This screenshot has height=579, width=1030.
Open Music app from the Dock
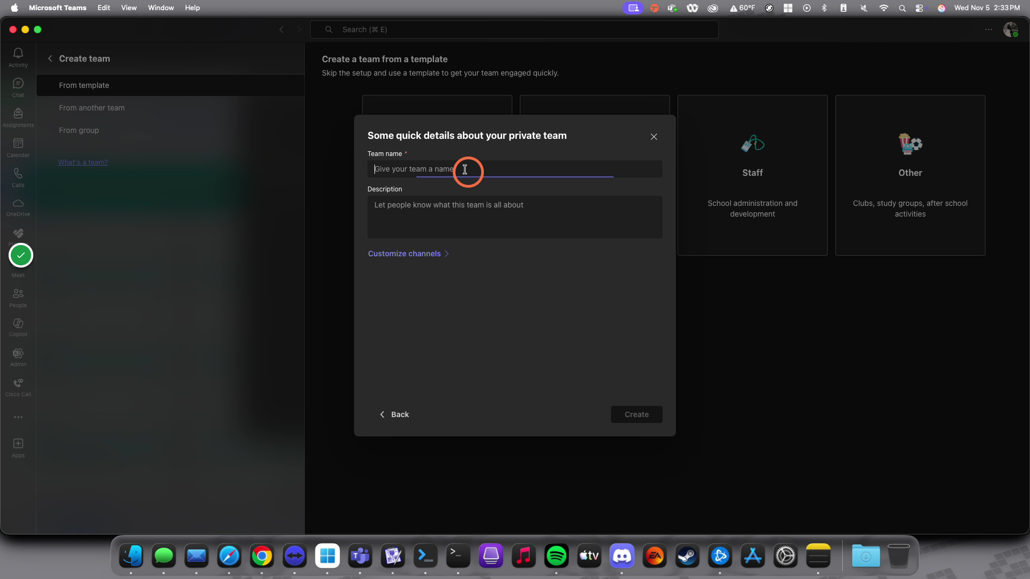524,556
